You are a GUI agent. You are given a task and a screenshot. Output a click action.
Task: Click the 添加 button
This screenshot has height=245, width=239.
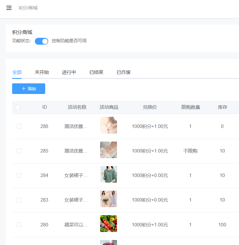pyautogui.click(x=29, y=89)
